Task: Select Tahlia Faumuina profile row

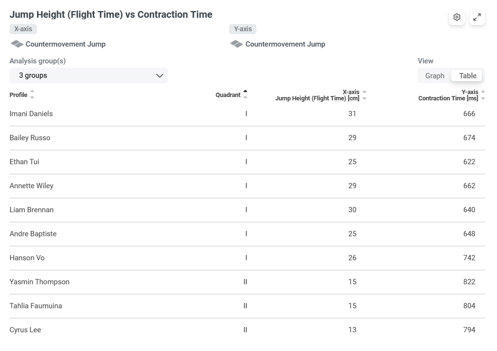Action: coord(247,306)
